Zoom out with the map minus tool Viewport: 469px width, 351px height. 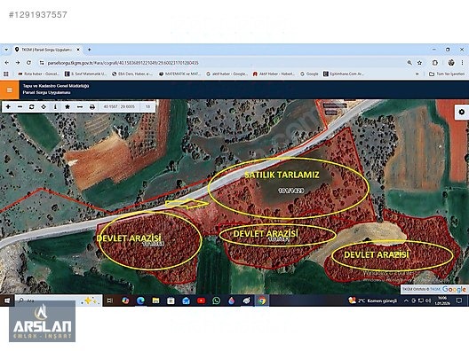point(20,107)
